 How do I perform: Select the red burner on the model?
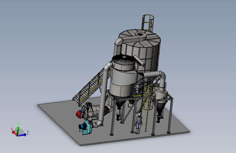[79, 114]
